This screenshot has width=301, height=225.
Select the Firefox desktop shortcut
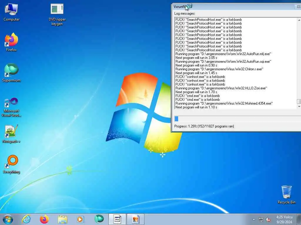11,42
